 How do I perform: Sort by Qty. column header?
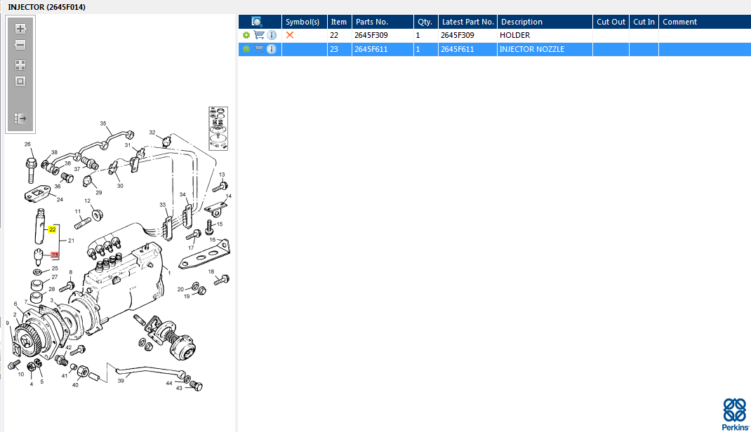[x=425, y=22]
